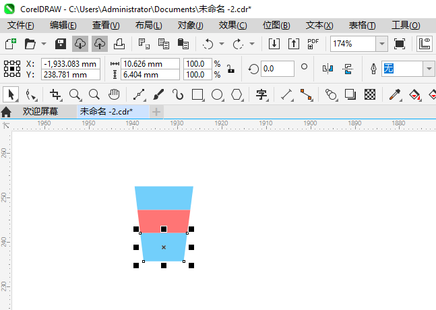Select the Drop shadow tool
The width and height of the screenshot is (436, 310).
(350, 95)
